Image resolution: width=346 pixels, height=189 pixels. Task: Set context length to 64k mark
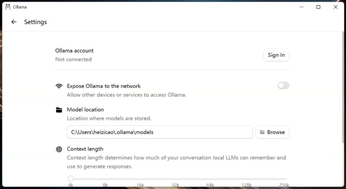(x=210, y=179)
